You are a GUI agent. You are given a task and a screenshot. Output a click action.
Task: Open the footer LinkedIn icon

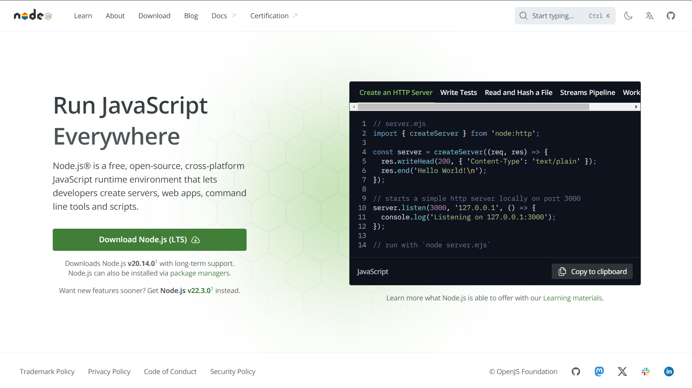669,371
